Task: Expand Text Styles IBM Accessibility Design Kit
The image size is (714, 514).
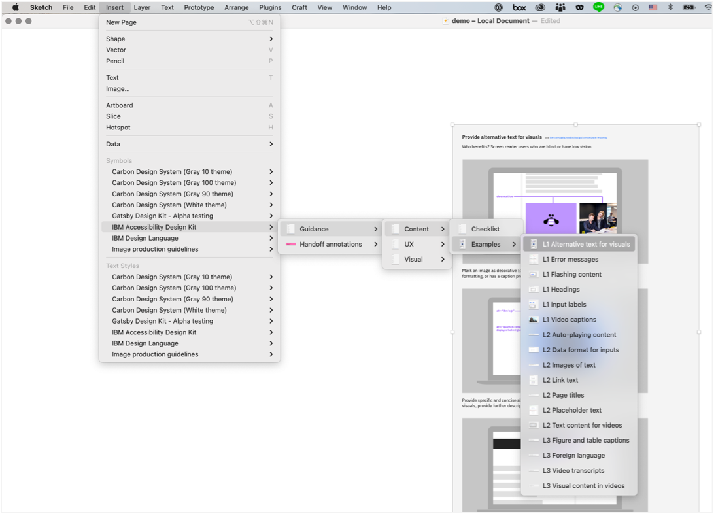Action: point(190,332)
